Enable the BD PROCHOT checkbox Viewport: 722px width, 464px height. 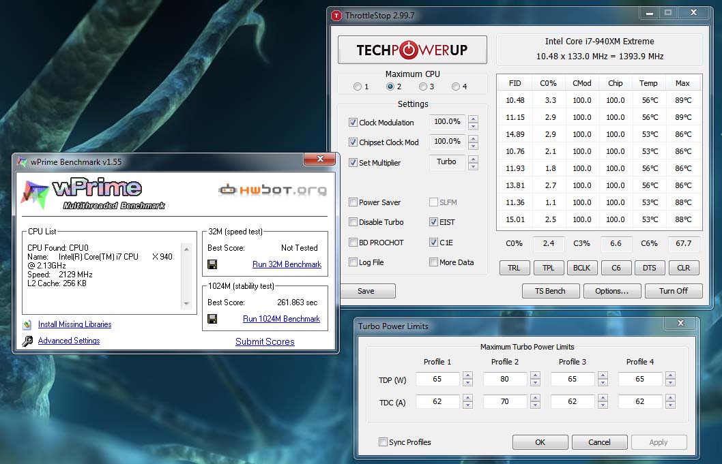coord(353,243)
